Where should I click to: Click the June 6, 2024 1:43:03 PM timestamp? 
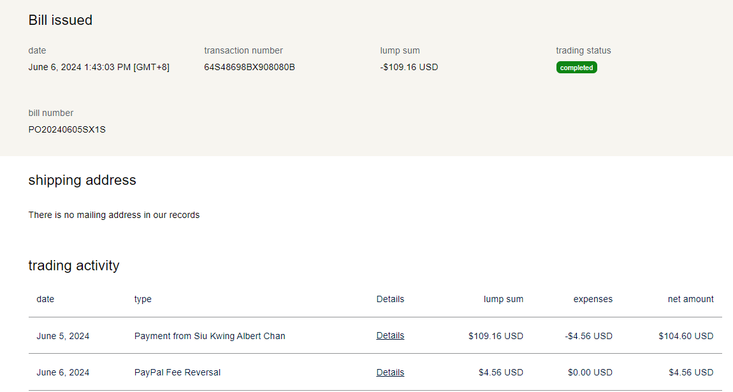pos(99,67)
